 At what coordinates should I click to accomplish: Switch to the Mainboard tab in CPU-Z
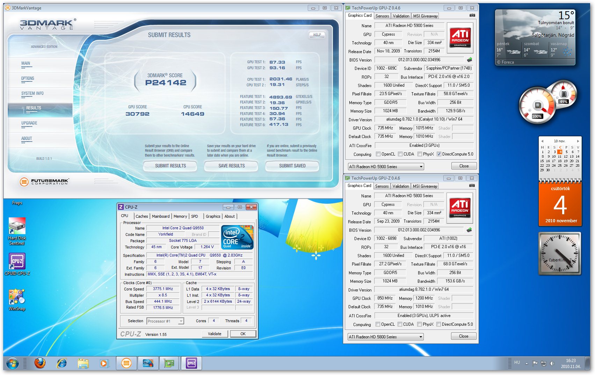click(x=161, y=216)
